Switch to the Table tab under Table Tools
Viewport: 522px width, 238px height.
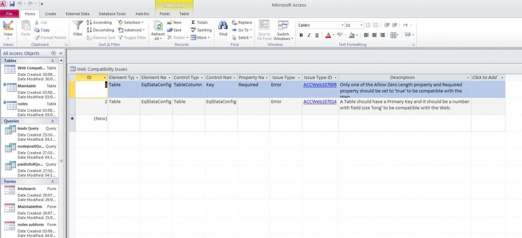pos(184,14)
